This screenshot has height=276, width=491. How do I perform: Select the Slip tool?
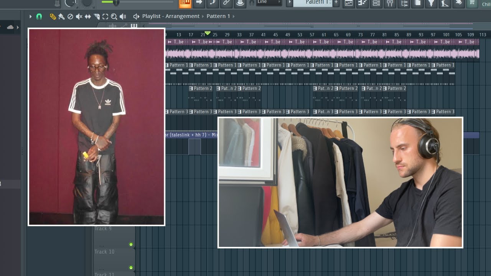click(88, 16)
